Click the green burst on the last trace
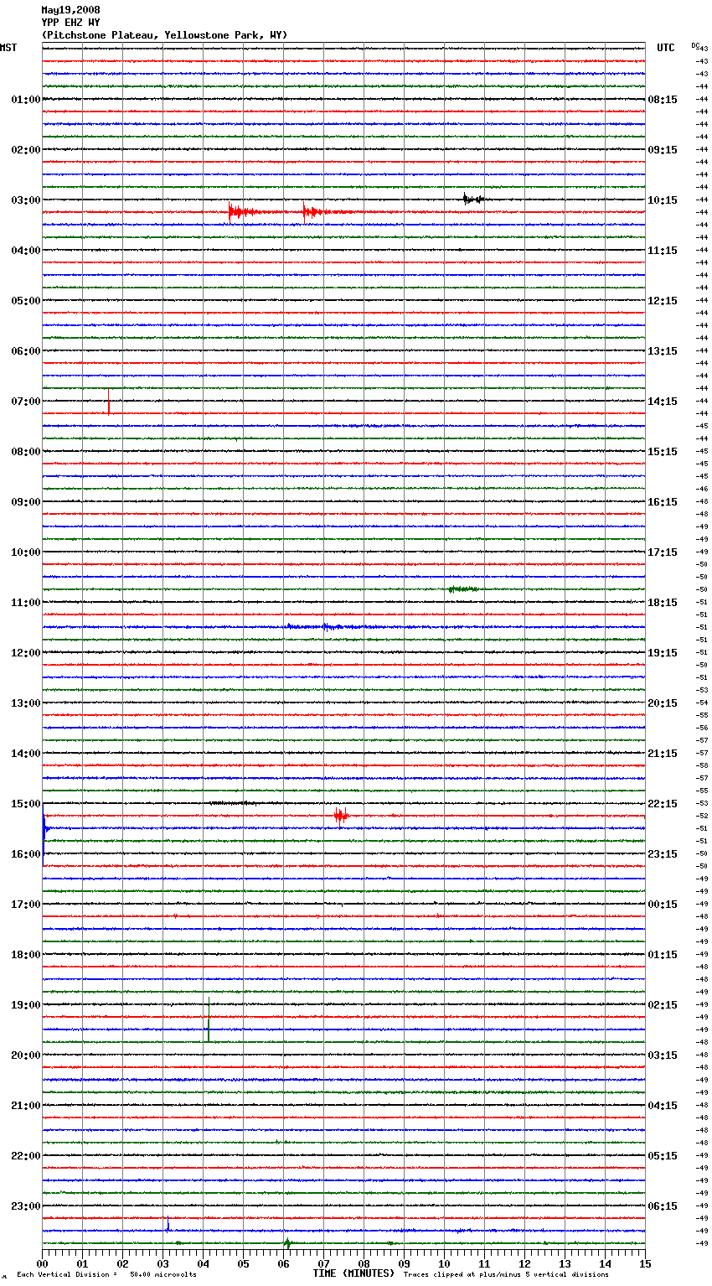The image size is (712, 1286). tap(287, 1242)
